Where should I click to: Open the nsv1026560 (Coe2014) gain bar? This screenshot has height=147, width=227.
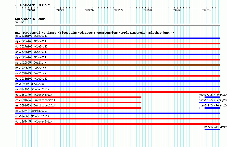(117, 70)
